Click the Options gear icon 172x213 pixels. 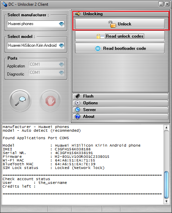point(78,103)
